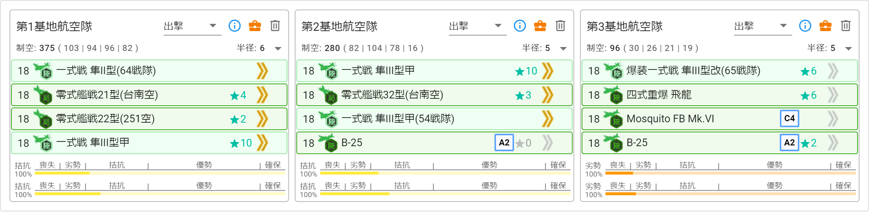Select the 一式戦 隼II型(64戦隊) slot
869x212 pixels.
click(149, 71)
